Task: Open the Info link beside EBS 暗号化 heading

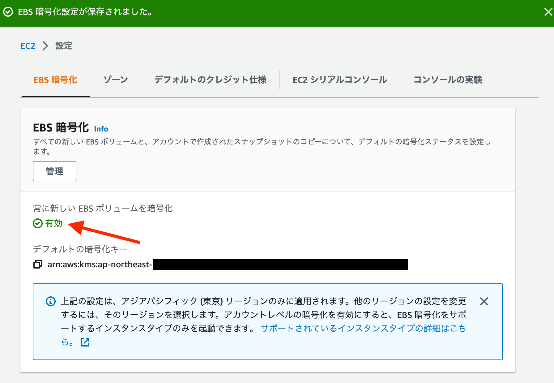Action: (101, 129)
